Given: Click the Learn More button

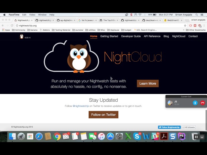Looking at the screenshot, I should tap(148, 83).
